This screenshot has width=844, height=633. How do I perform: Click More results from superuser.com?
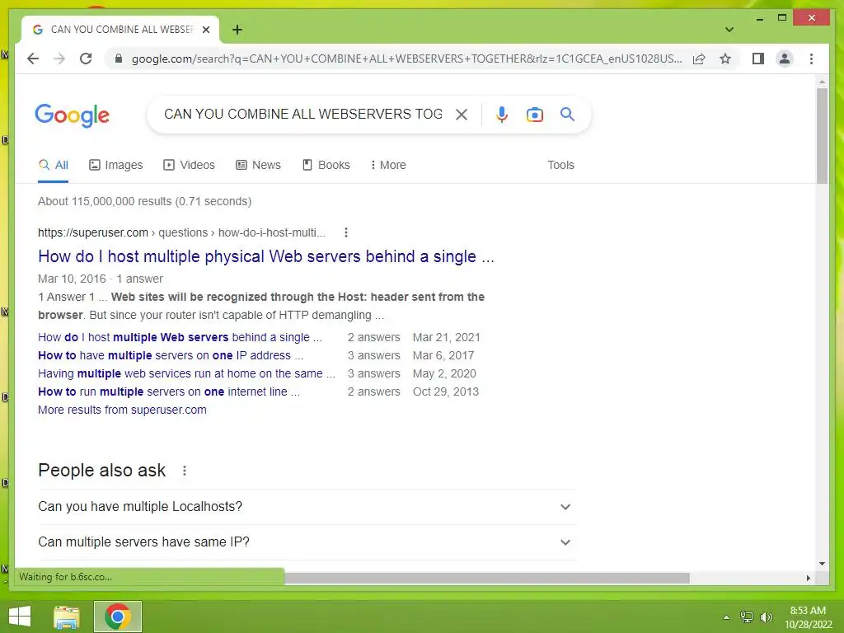point(122,410)
